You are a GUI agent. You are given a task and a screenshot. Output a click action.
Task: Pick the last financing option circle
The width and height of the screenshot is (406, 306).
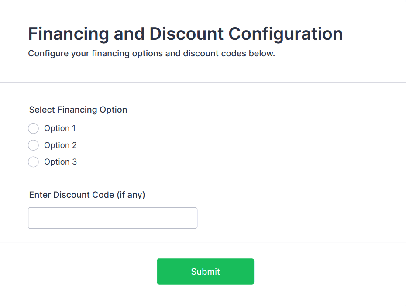point(33,162)
